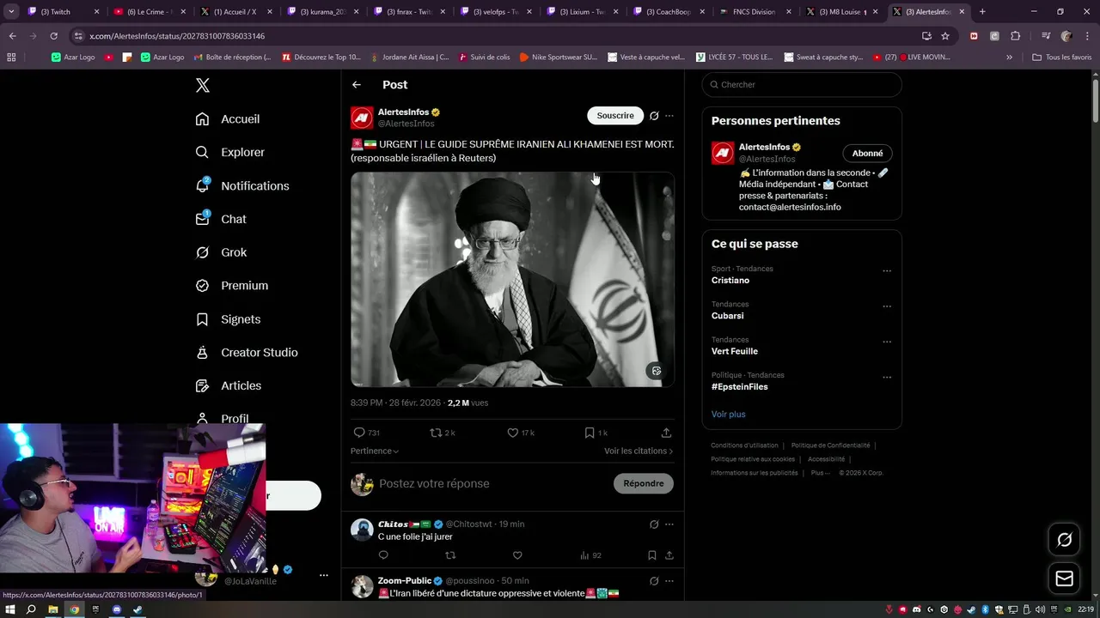Click floating Grok button
Screen dimensions: 1100x618
click(1065, 540)
